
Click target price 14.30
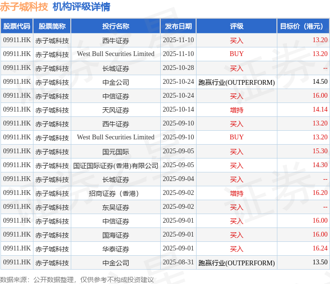(320, 165)
